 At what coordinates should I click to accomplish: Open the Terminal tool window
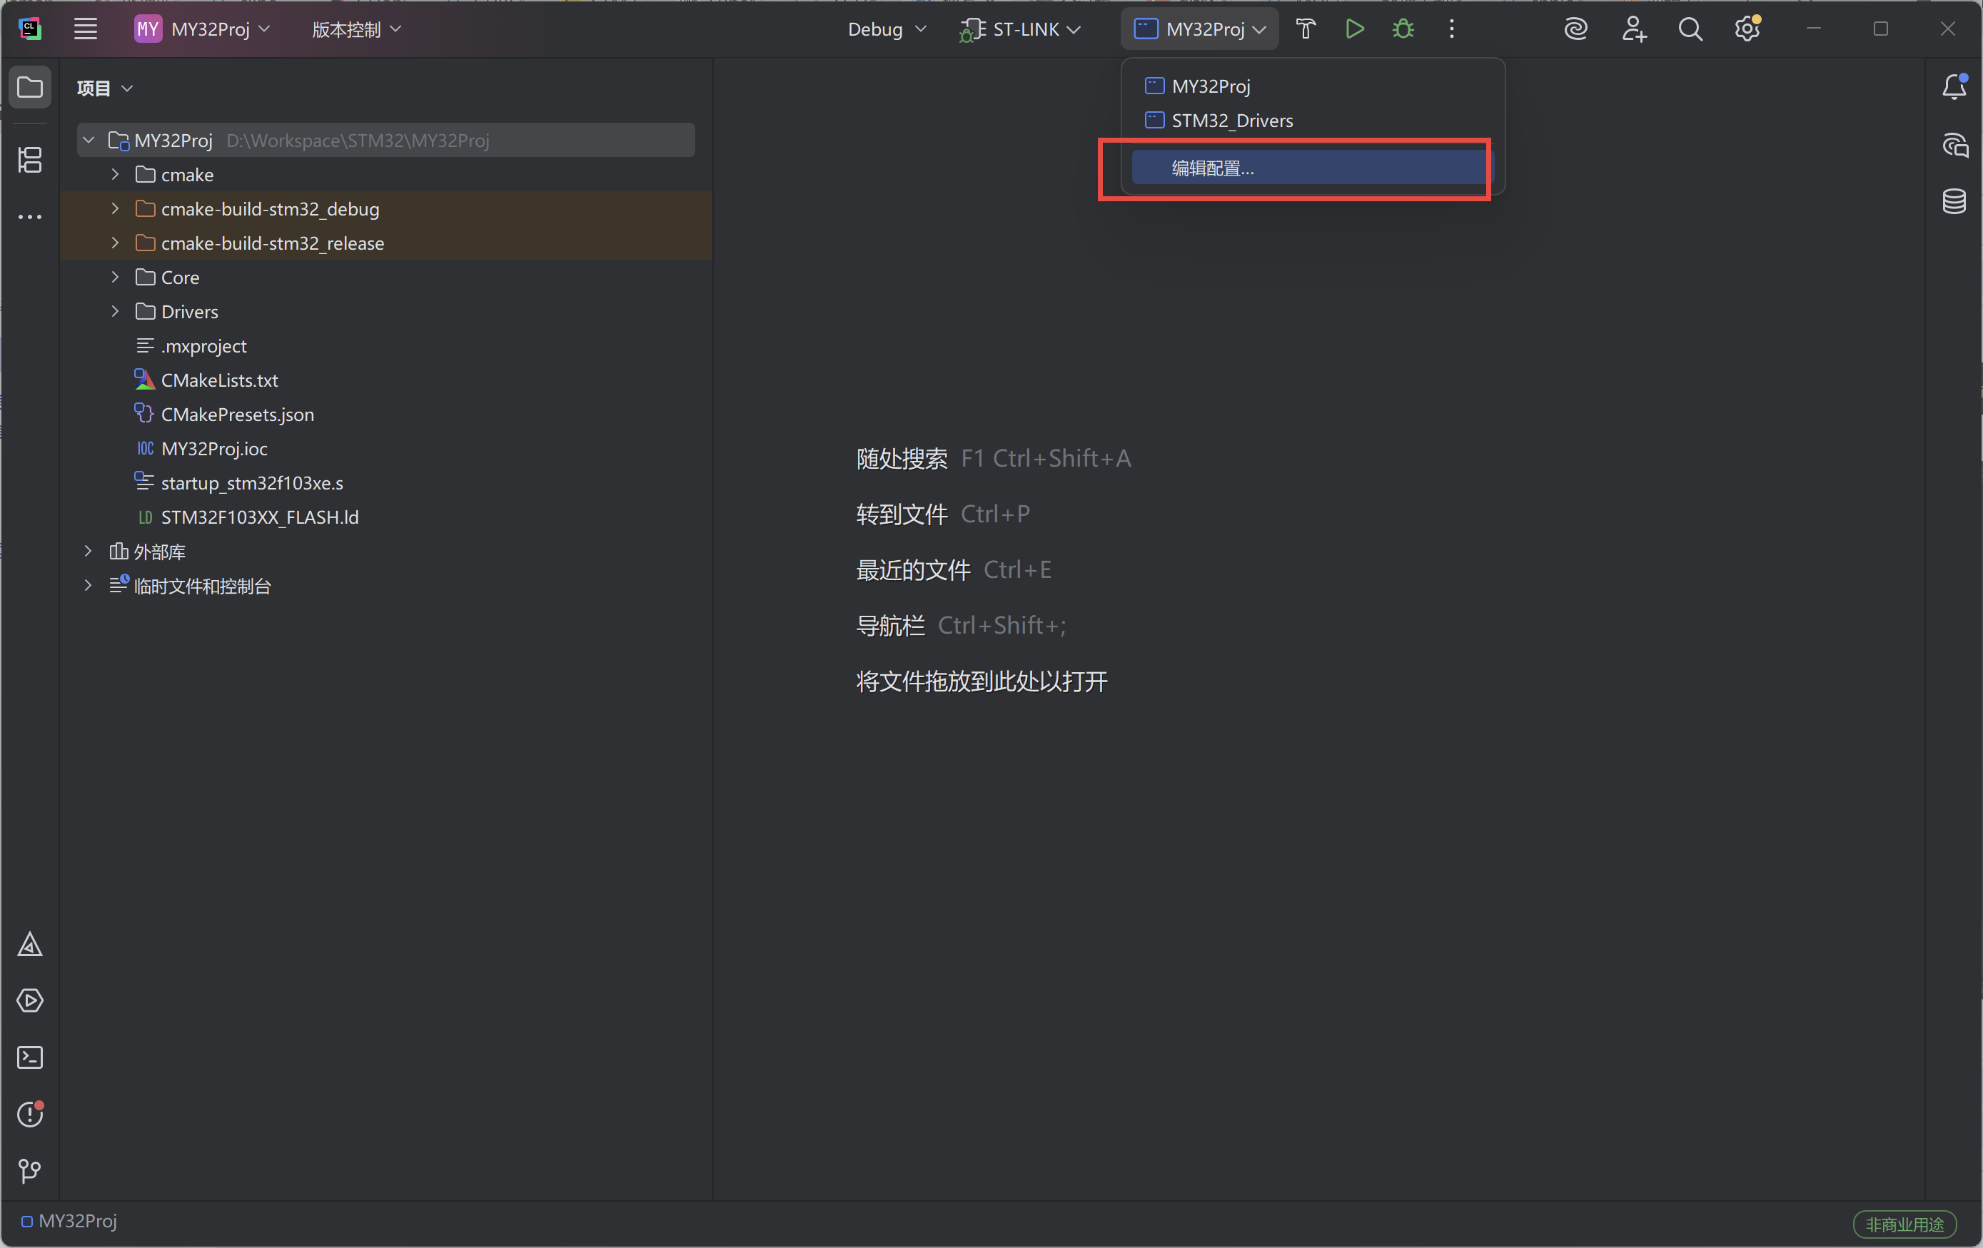30,1057
